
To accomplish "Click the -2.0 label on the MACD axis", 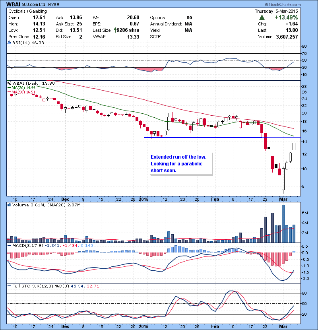I will pos(305,278).
